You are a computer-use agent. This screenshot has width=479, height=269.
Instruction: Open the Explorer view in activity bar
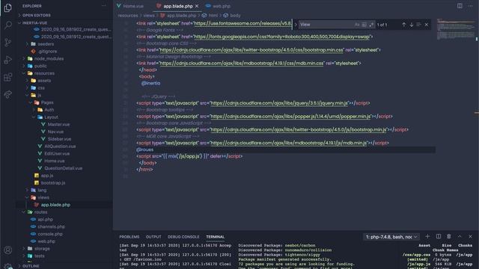[x=8, y=7]
